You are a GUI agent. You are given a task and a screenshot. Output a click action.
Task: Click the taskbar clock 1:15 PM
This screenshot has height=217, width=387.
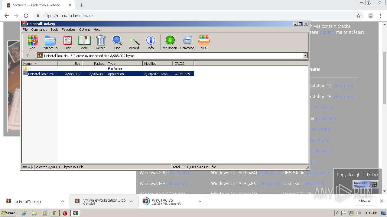pyautogui.click(x=372, y=213)
